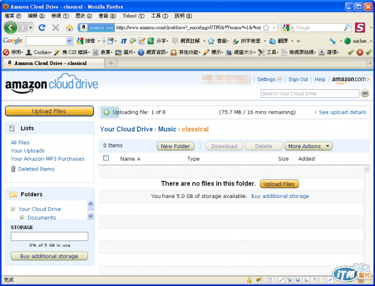This screenshot has width=375, height=286.
Task: Click the storage usage bar
Action: (49, 236)
